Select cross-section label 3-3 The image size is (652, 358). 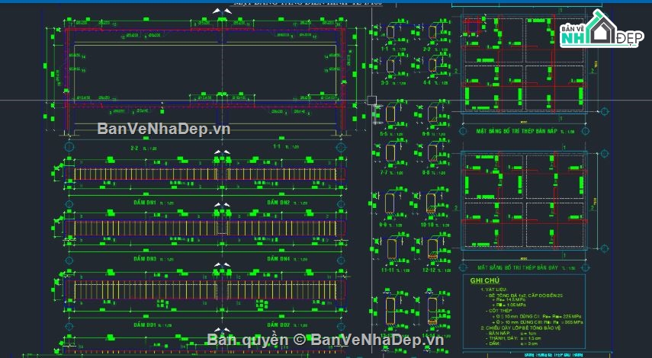tap(385, 83)
